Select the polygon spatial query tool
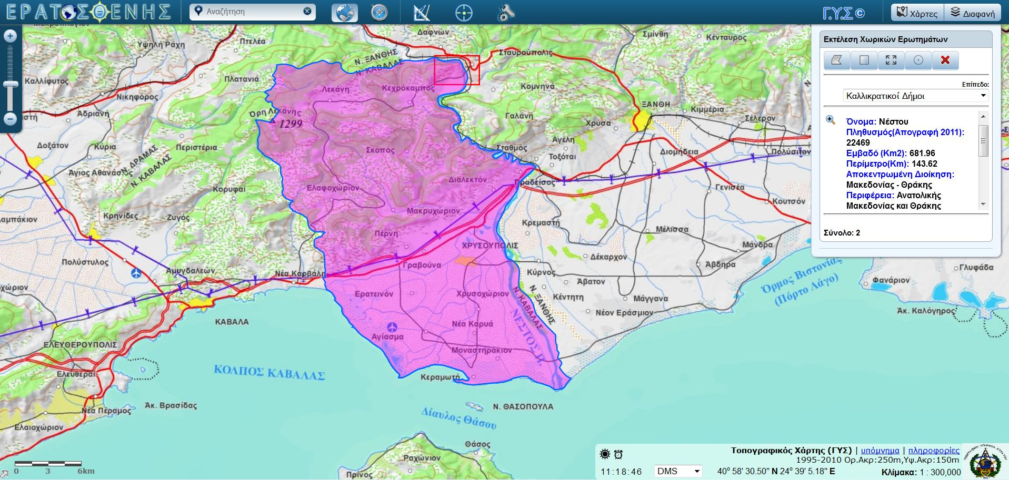Screen dimensions: 1009x480 tap(837, 60)
